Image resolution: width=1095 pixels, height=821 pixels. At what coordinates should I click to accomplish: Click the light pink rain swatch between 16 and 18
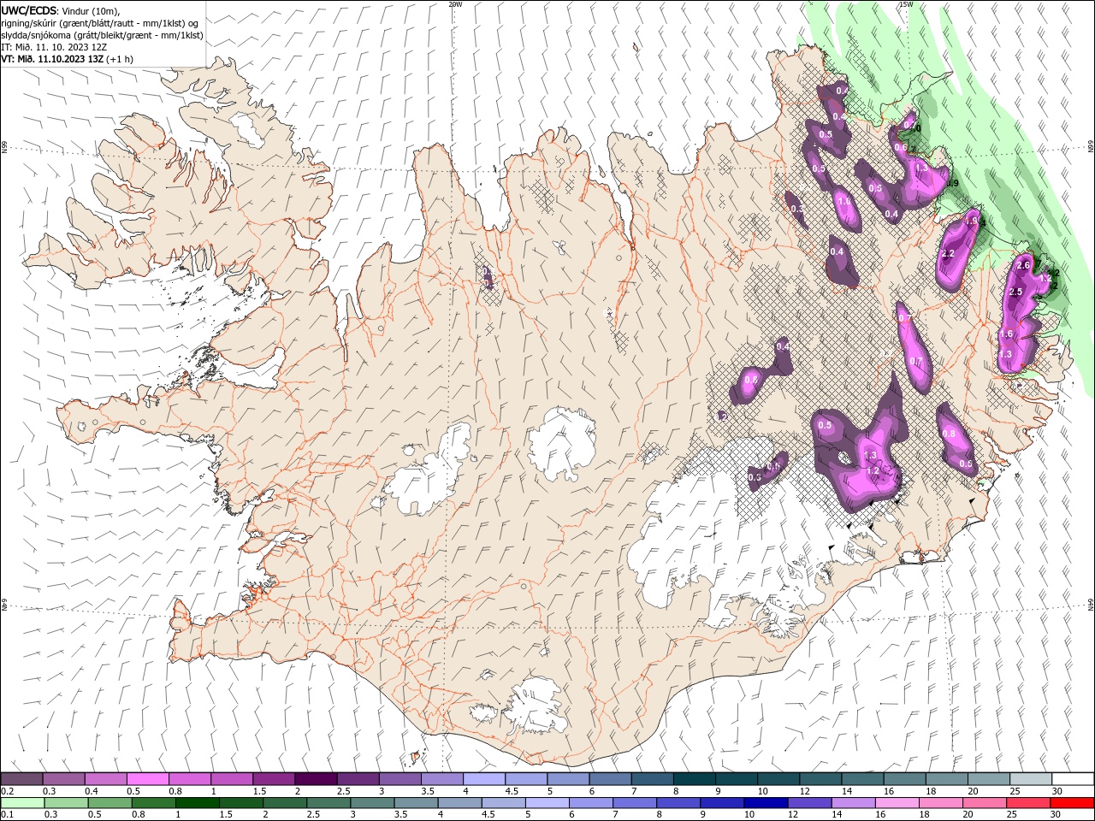(x=897, y=803)
